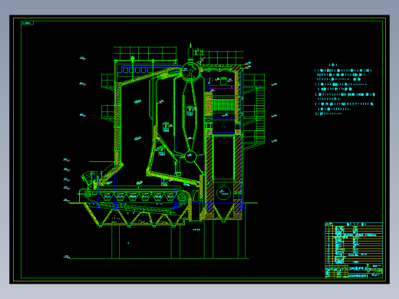Select the ground level baseline

(159, 258)
